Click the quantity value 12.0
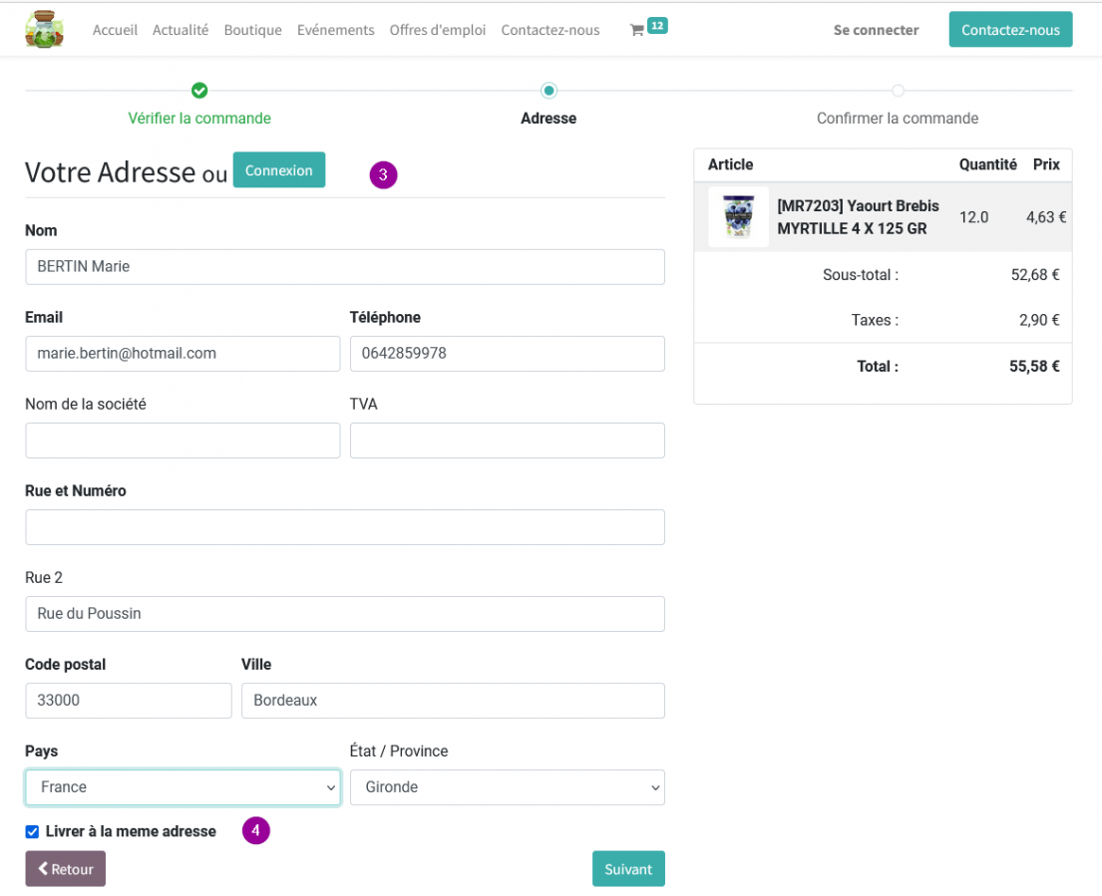Screen dimensions: 1102x896 pyautogui.click(x=974, y=217)
